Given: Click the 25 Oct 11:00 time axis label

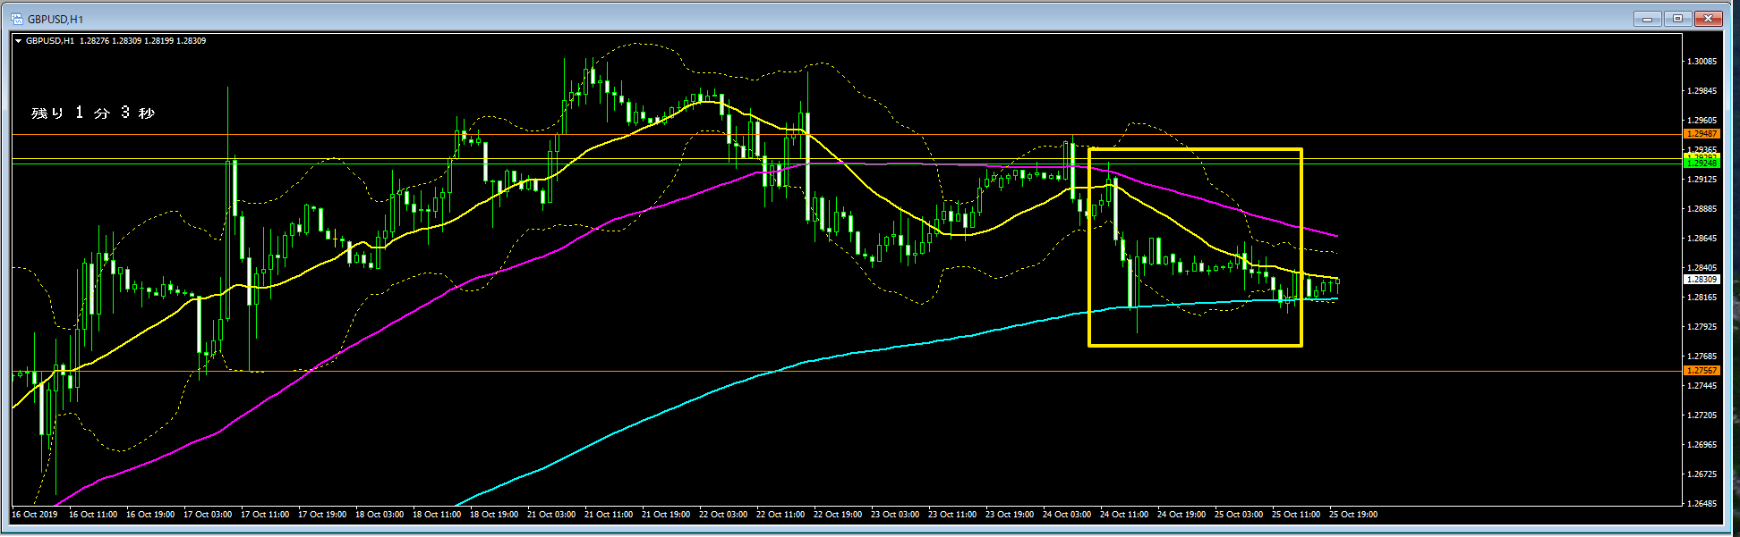Looking at the screenshot, I should coord(1296,515).
